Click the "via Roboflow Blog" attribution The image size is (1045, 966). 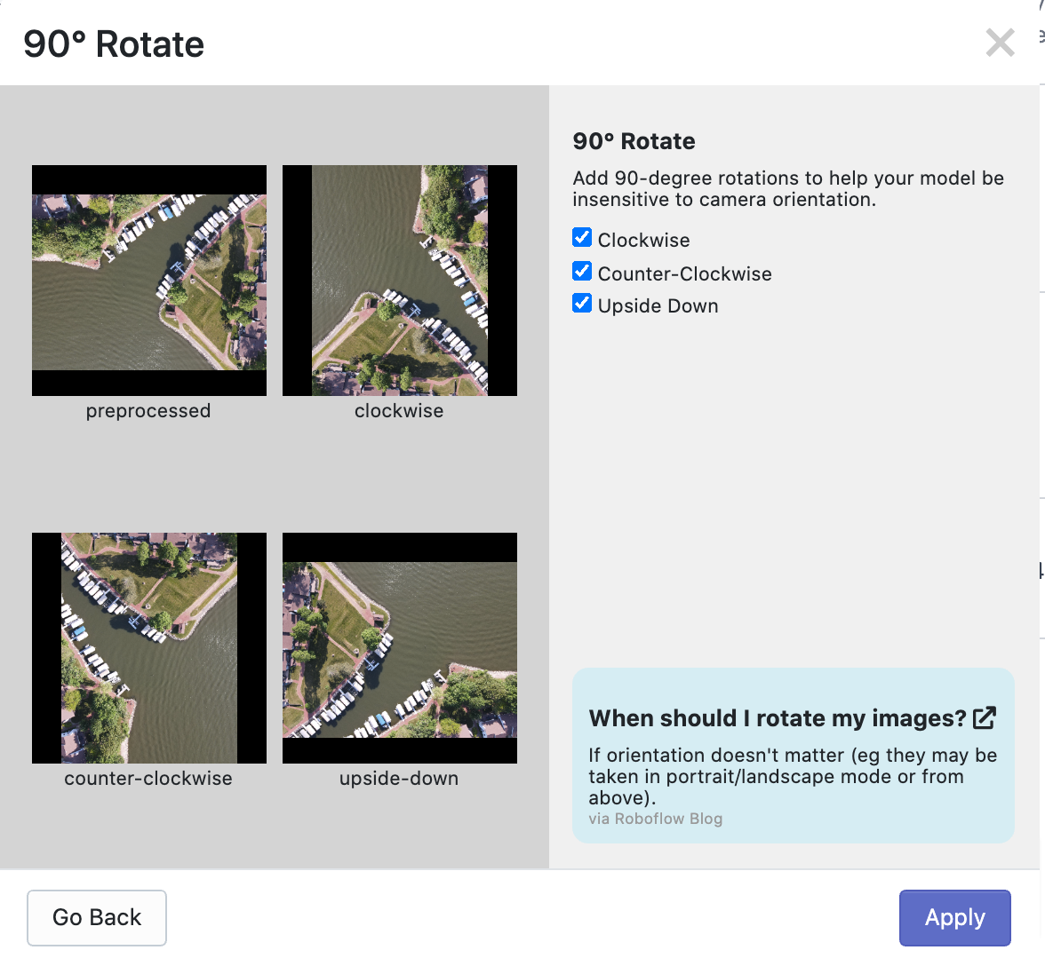(x=655, y=819)
